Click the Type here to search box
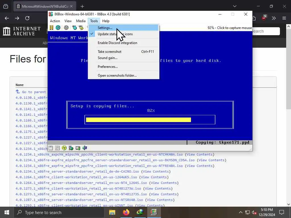291x218 pixels. click(59, 212)
